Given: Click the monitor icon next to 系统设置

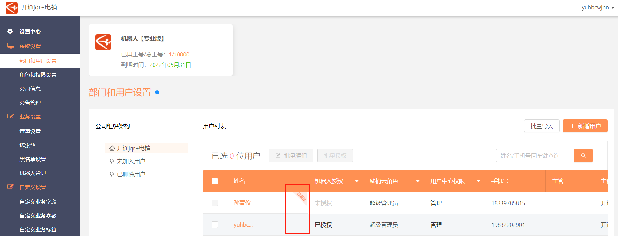Looking at the screenshot, I should pyautogui.click(x=11, y=46).
